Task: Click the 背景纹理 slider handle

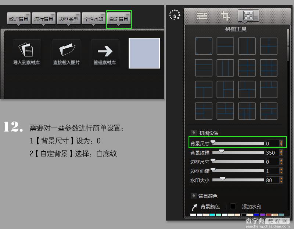Action: pos(222,151)
